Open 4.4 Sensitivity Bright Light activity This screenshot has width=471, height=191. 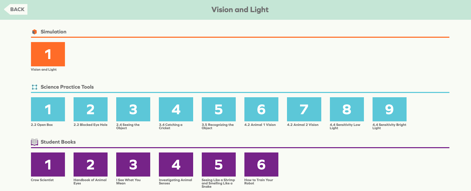(389, 109)
